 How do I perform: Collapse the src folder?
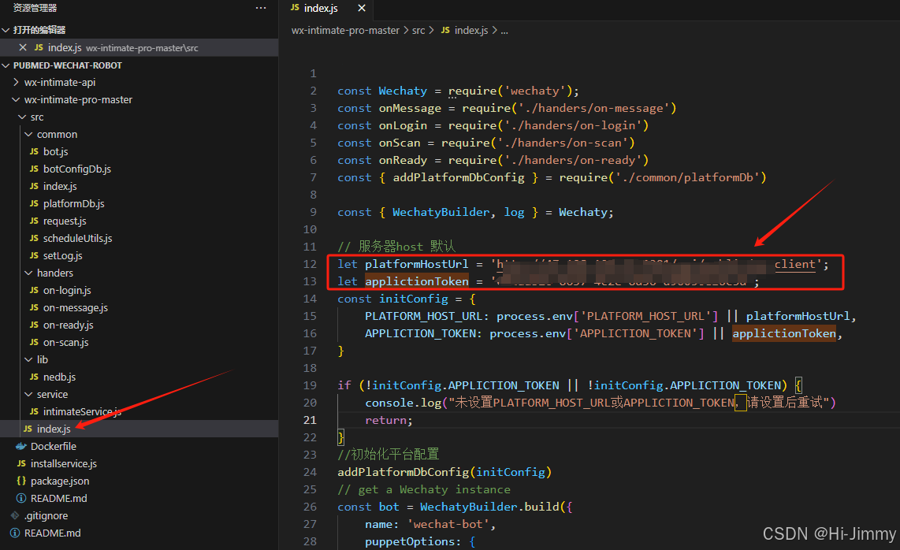click(x=37, y=117)
